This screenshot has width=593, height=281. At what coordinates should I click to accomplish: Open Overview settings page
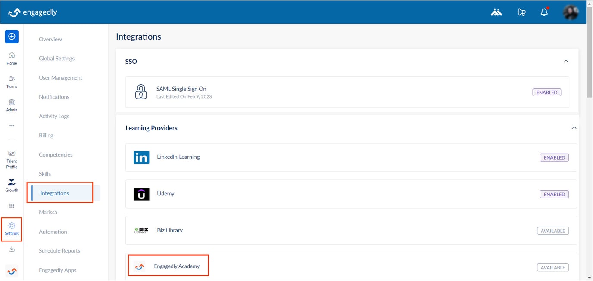(x=50, y=39)
